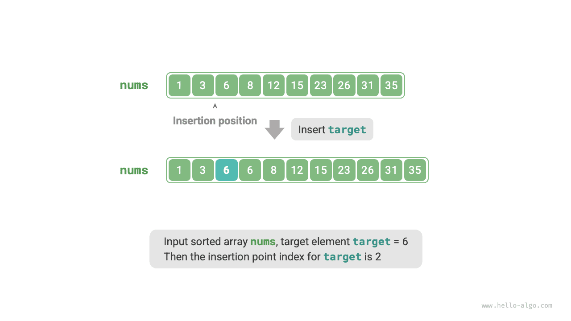Image resolution: width=571 pixels, height=321 pixels.
Task: Click cell 35 in the bottom array
Action: 415,170
